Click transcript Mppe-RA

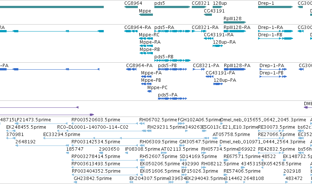pos(150,42)
